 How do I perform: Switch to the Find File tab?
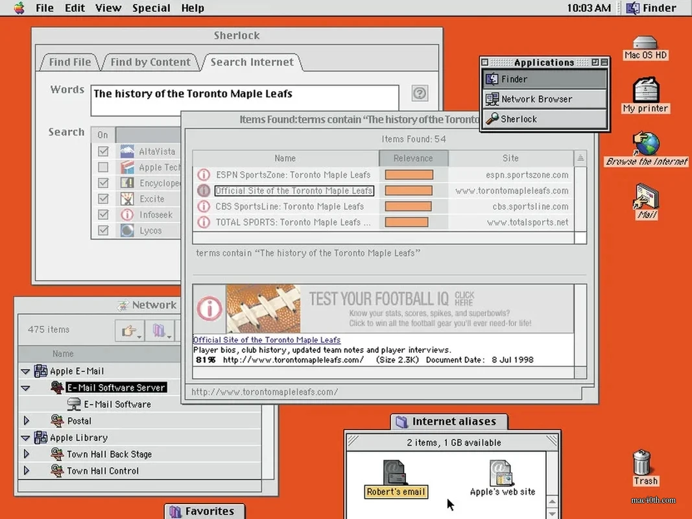pyautogui.click(x=69, y=62)
